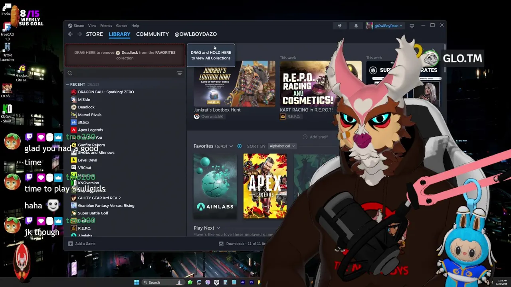Click the Level Devil game icon
511x287 pixels.
pyautogui.click(x=73, y=160)
